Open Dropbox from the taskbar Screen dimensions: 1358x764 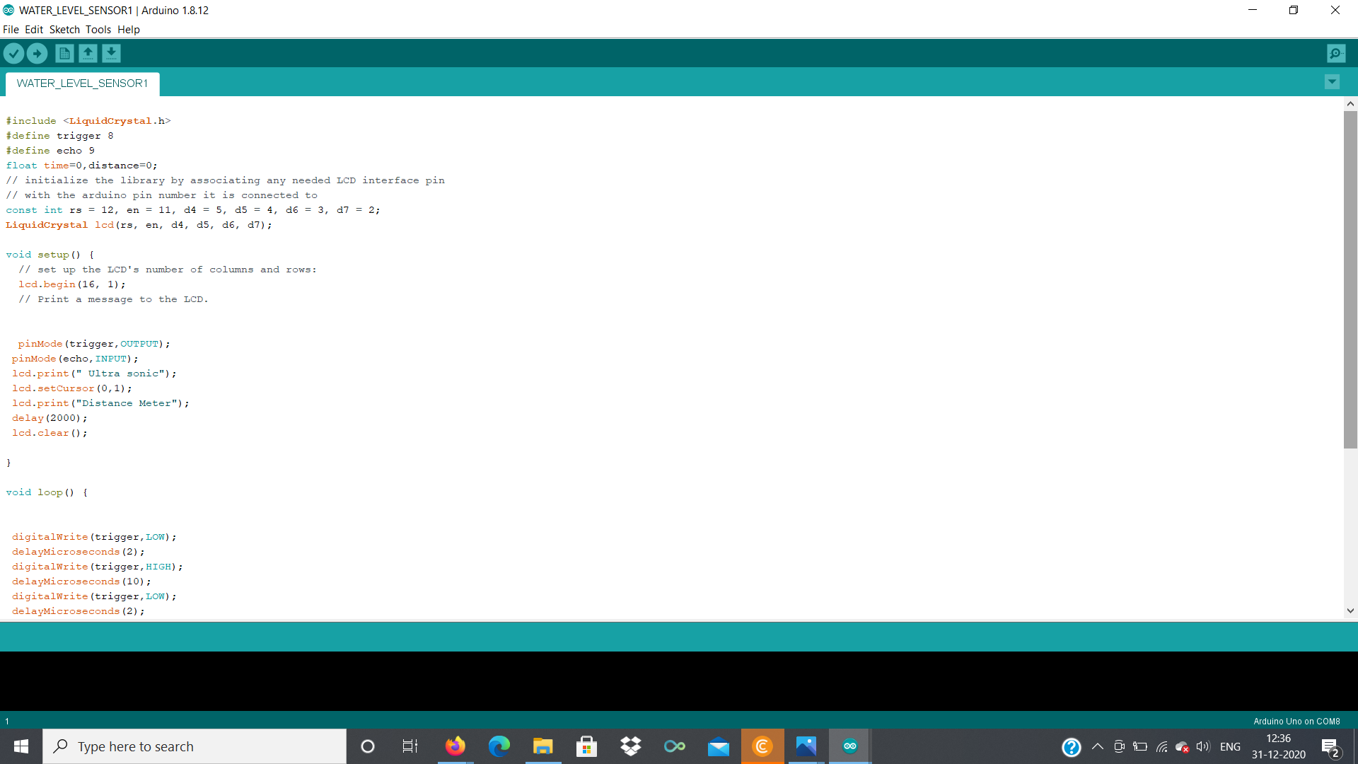630,746
